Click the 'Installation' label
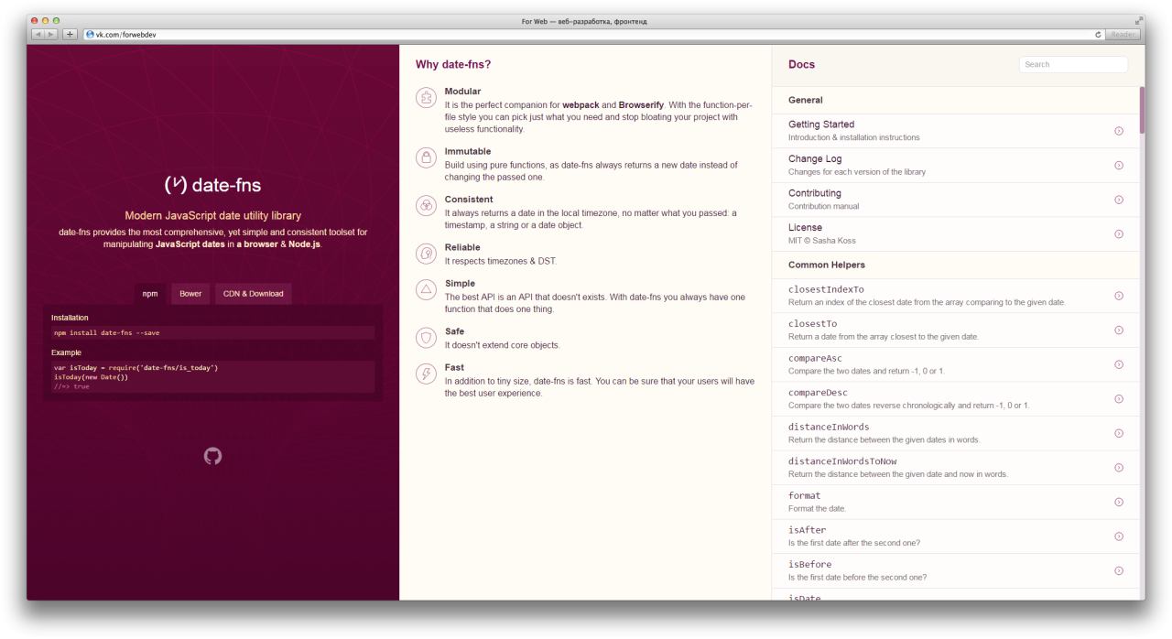This screenshot has width=1172, height=639. [70, 318]
